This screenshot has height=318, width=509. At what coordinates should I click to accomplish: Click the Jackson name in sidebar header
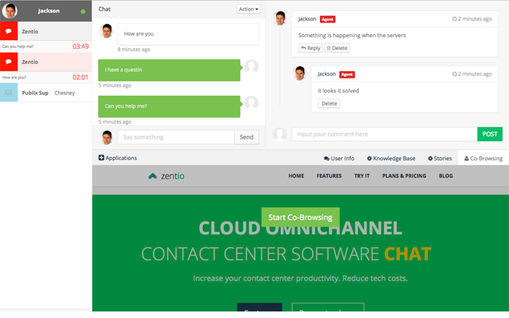[x=49, y=11]
